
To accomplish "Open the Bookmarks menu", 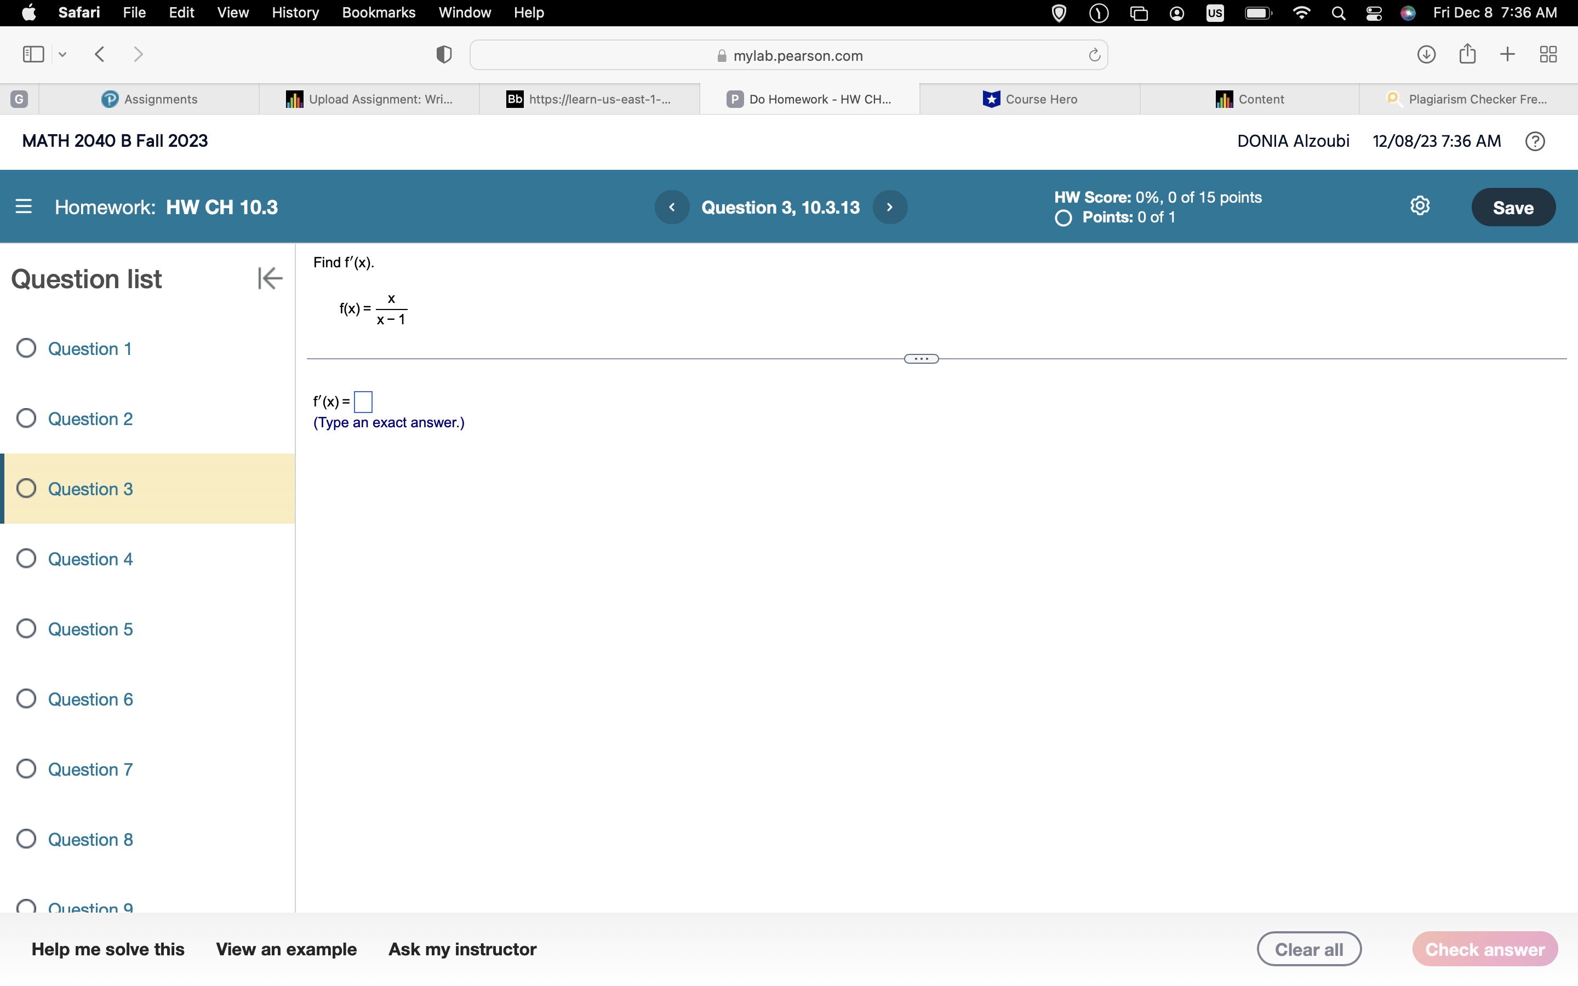I will coord(379,13).
